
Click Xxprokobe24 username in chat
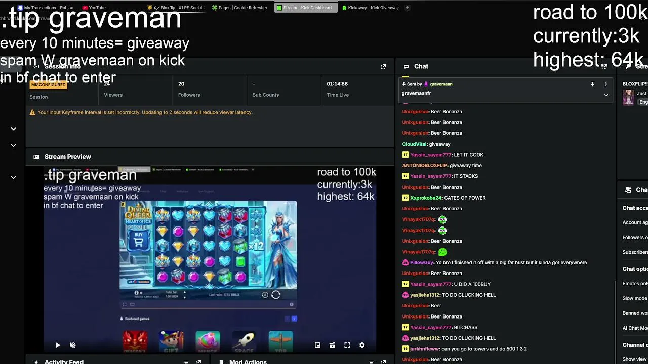click(426, 198)
